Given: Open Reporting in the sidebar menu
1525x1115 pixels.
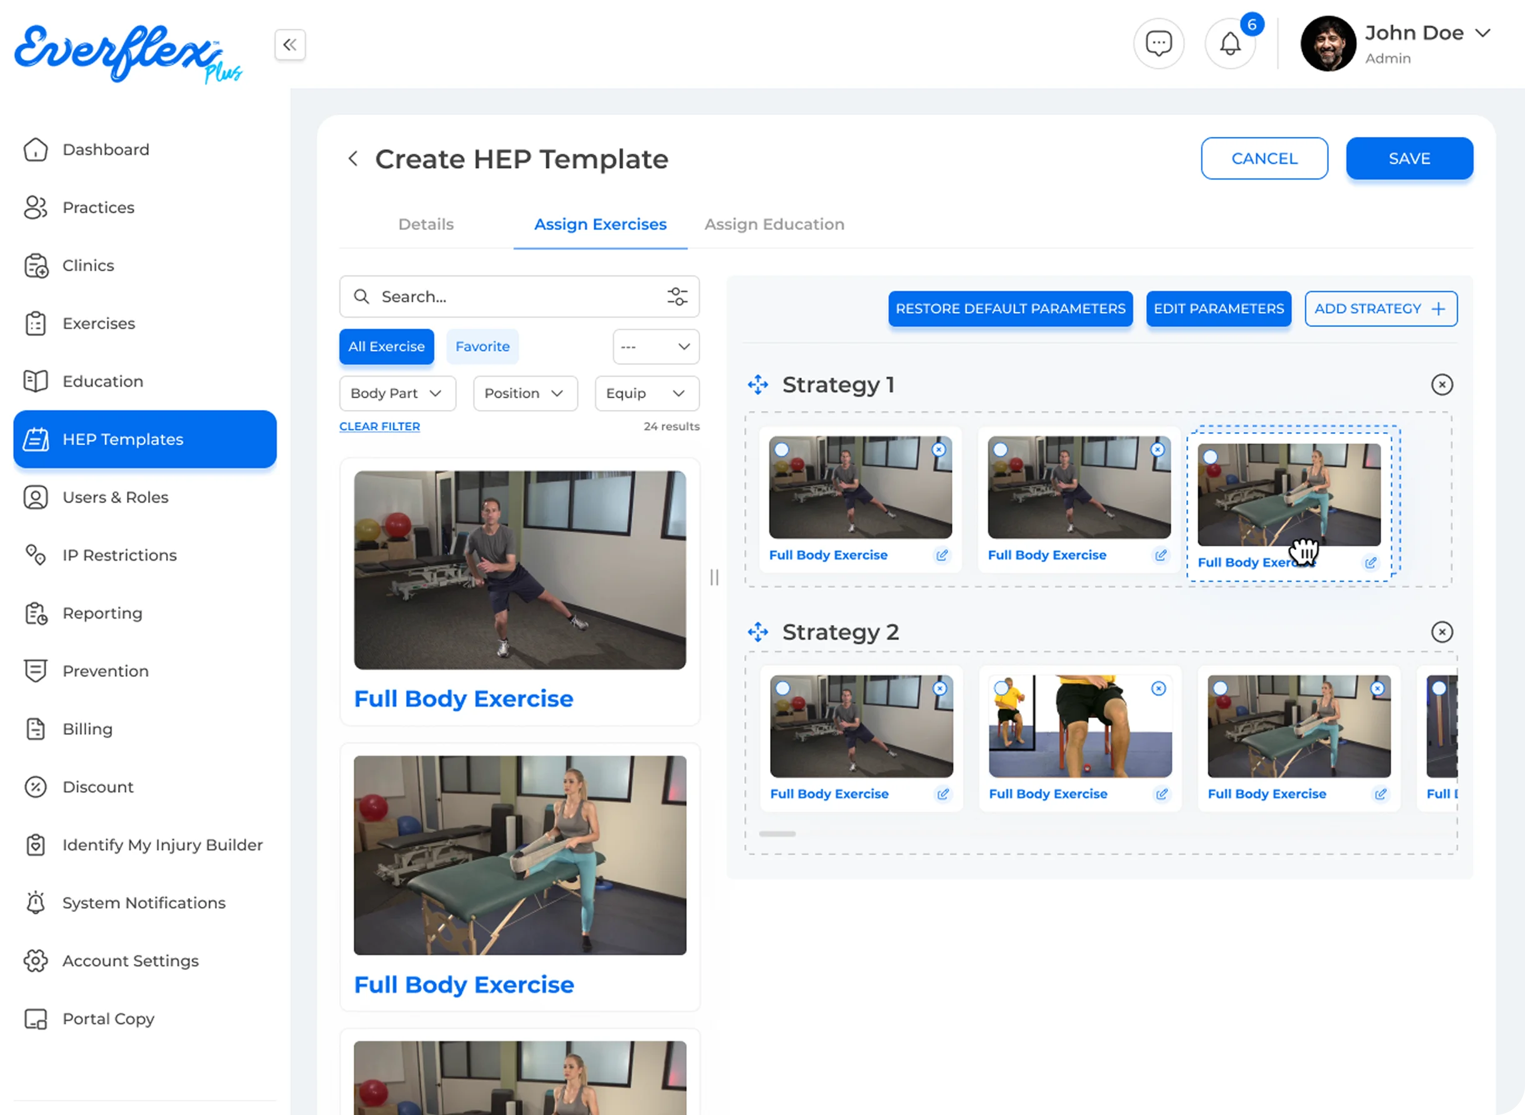Looking at the screenshot, I should tap(102, 613).
